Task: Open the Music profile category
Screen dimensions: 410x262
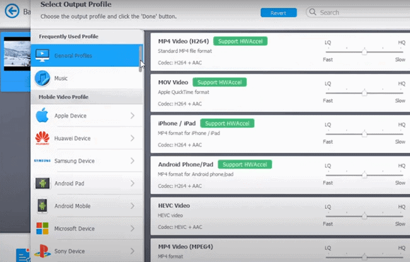Action: [87, 78]
